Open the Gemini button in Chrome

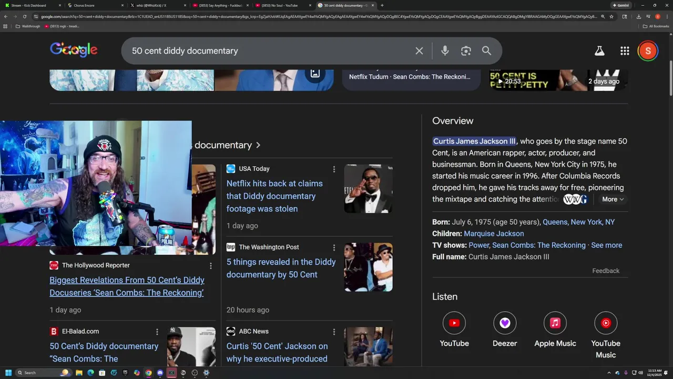(x=621, y=5)
